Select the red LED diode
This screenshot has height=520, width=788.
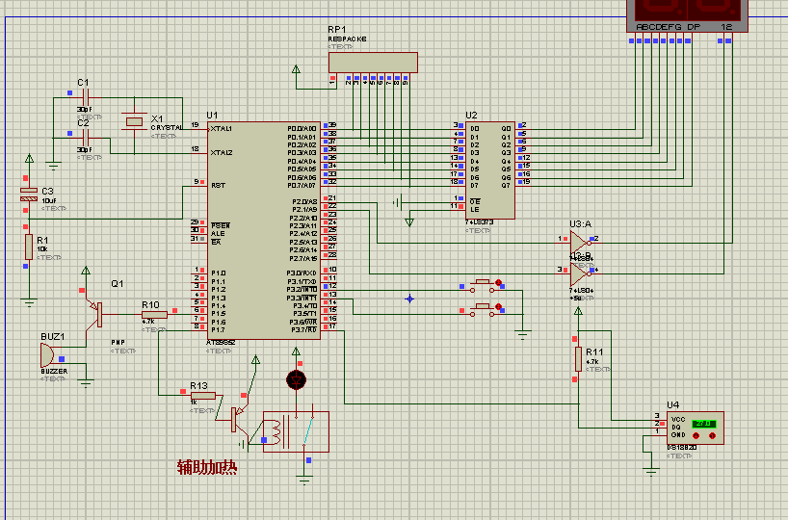coord(296,380)
